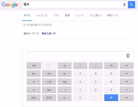Click the multiplication × key
Image resolution: width=138 pixels, height=107 pixels.
click(x=127, y=82)
